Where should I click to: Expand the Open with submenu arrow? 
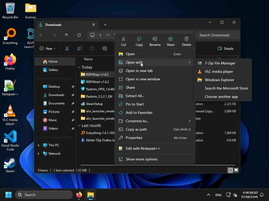(x=190, y=62)
